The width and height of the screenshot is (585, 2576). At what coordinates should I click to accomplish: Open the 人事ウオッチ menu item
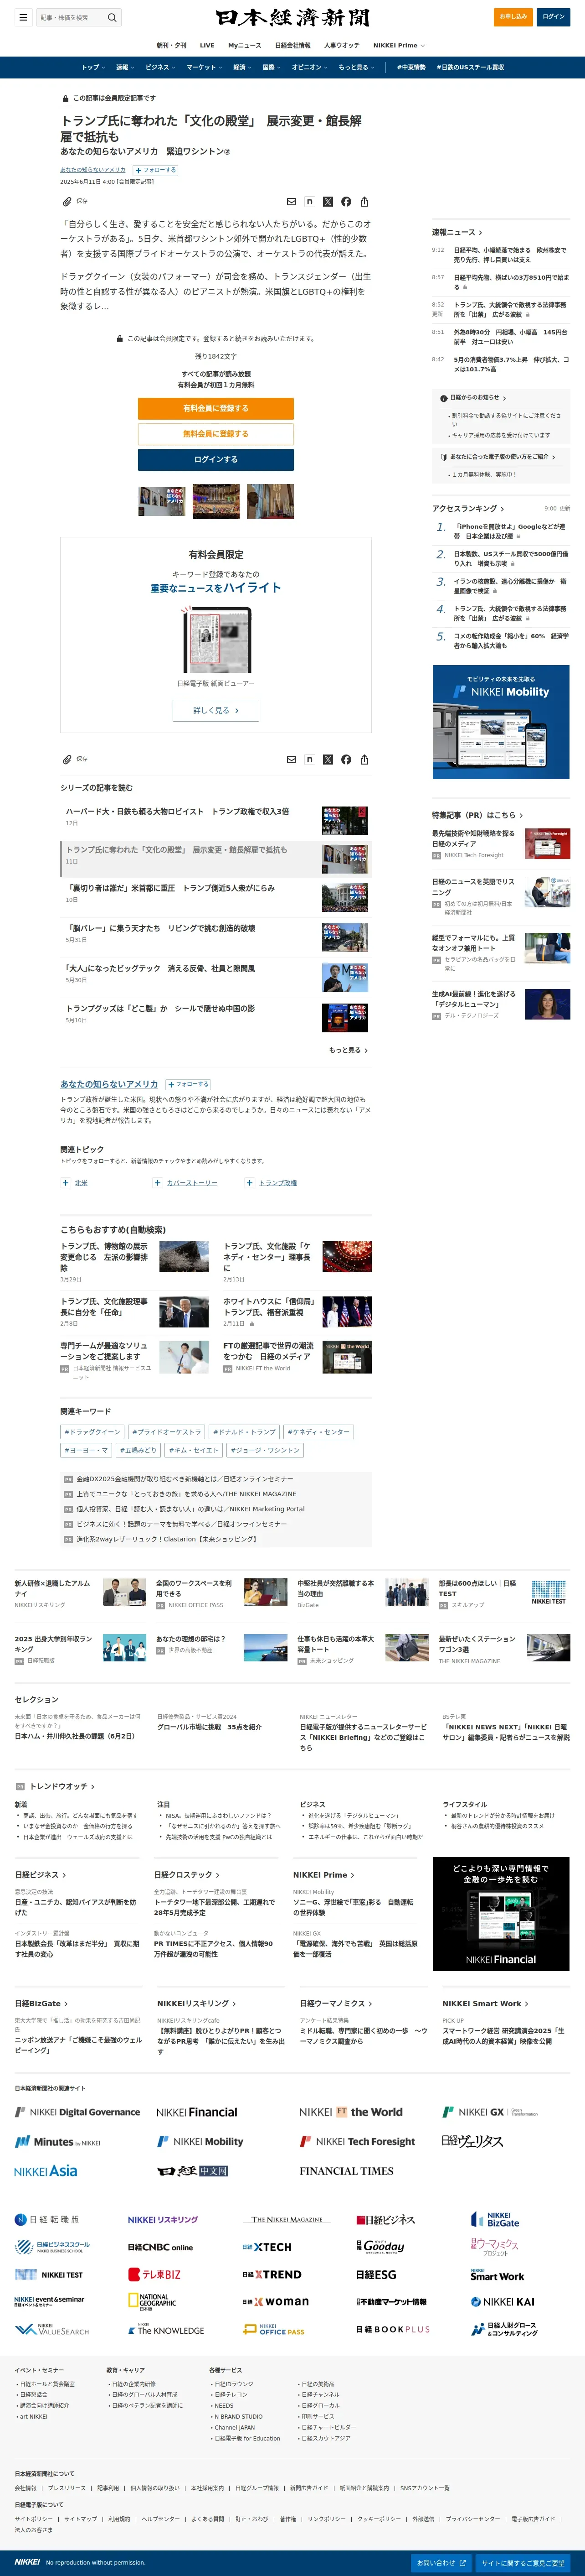[341, 45]
